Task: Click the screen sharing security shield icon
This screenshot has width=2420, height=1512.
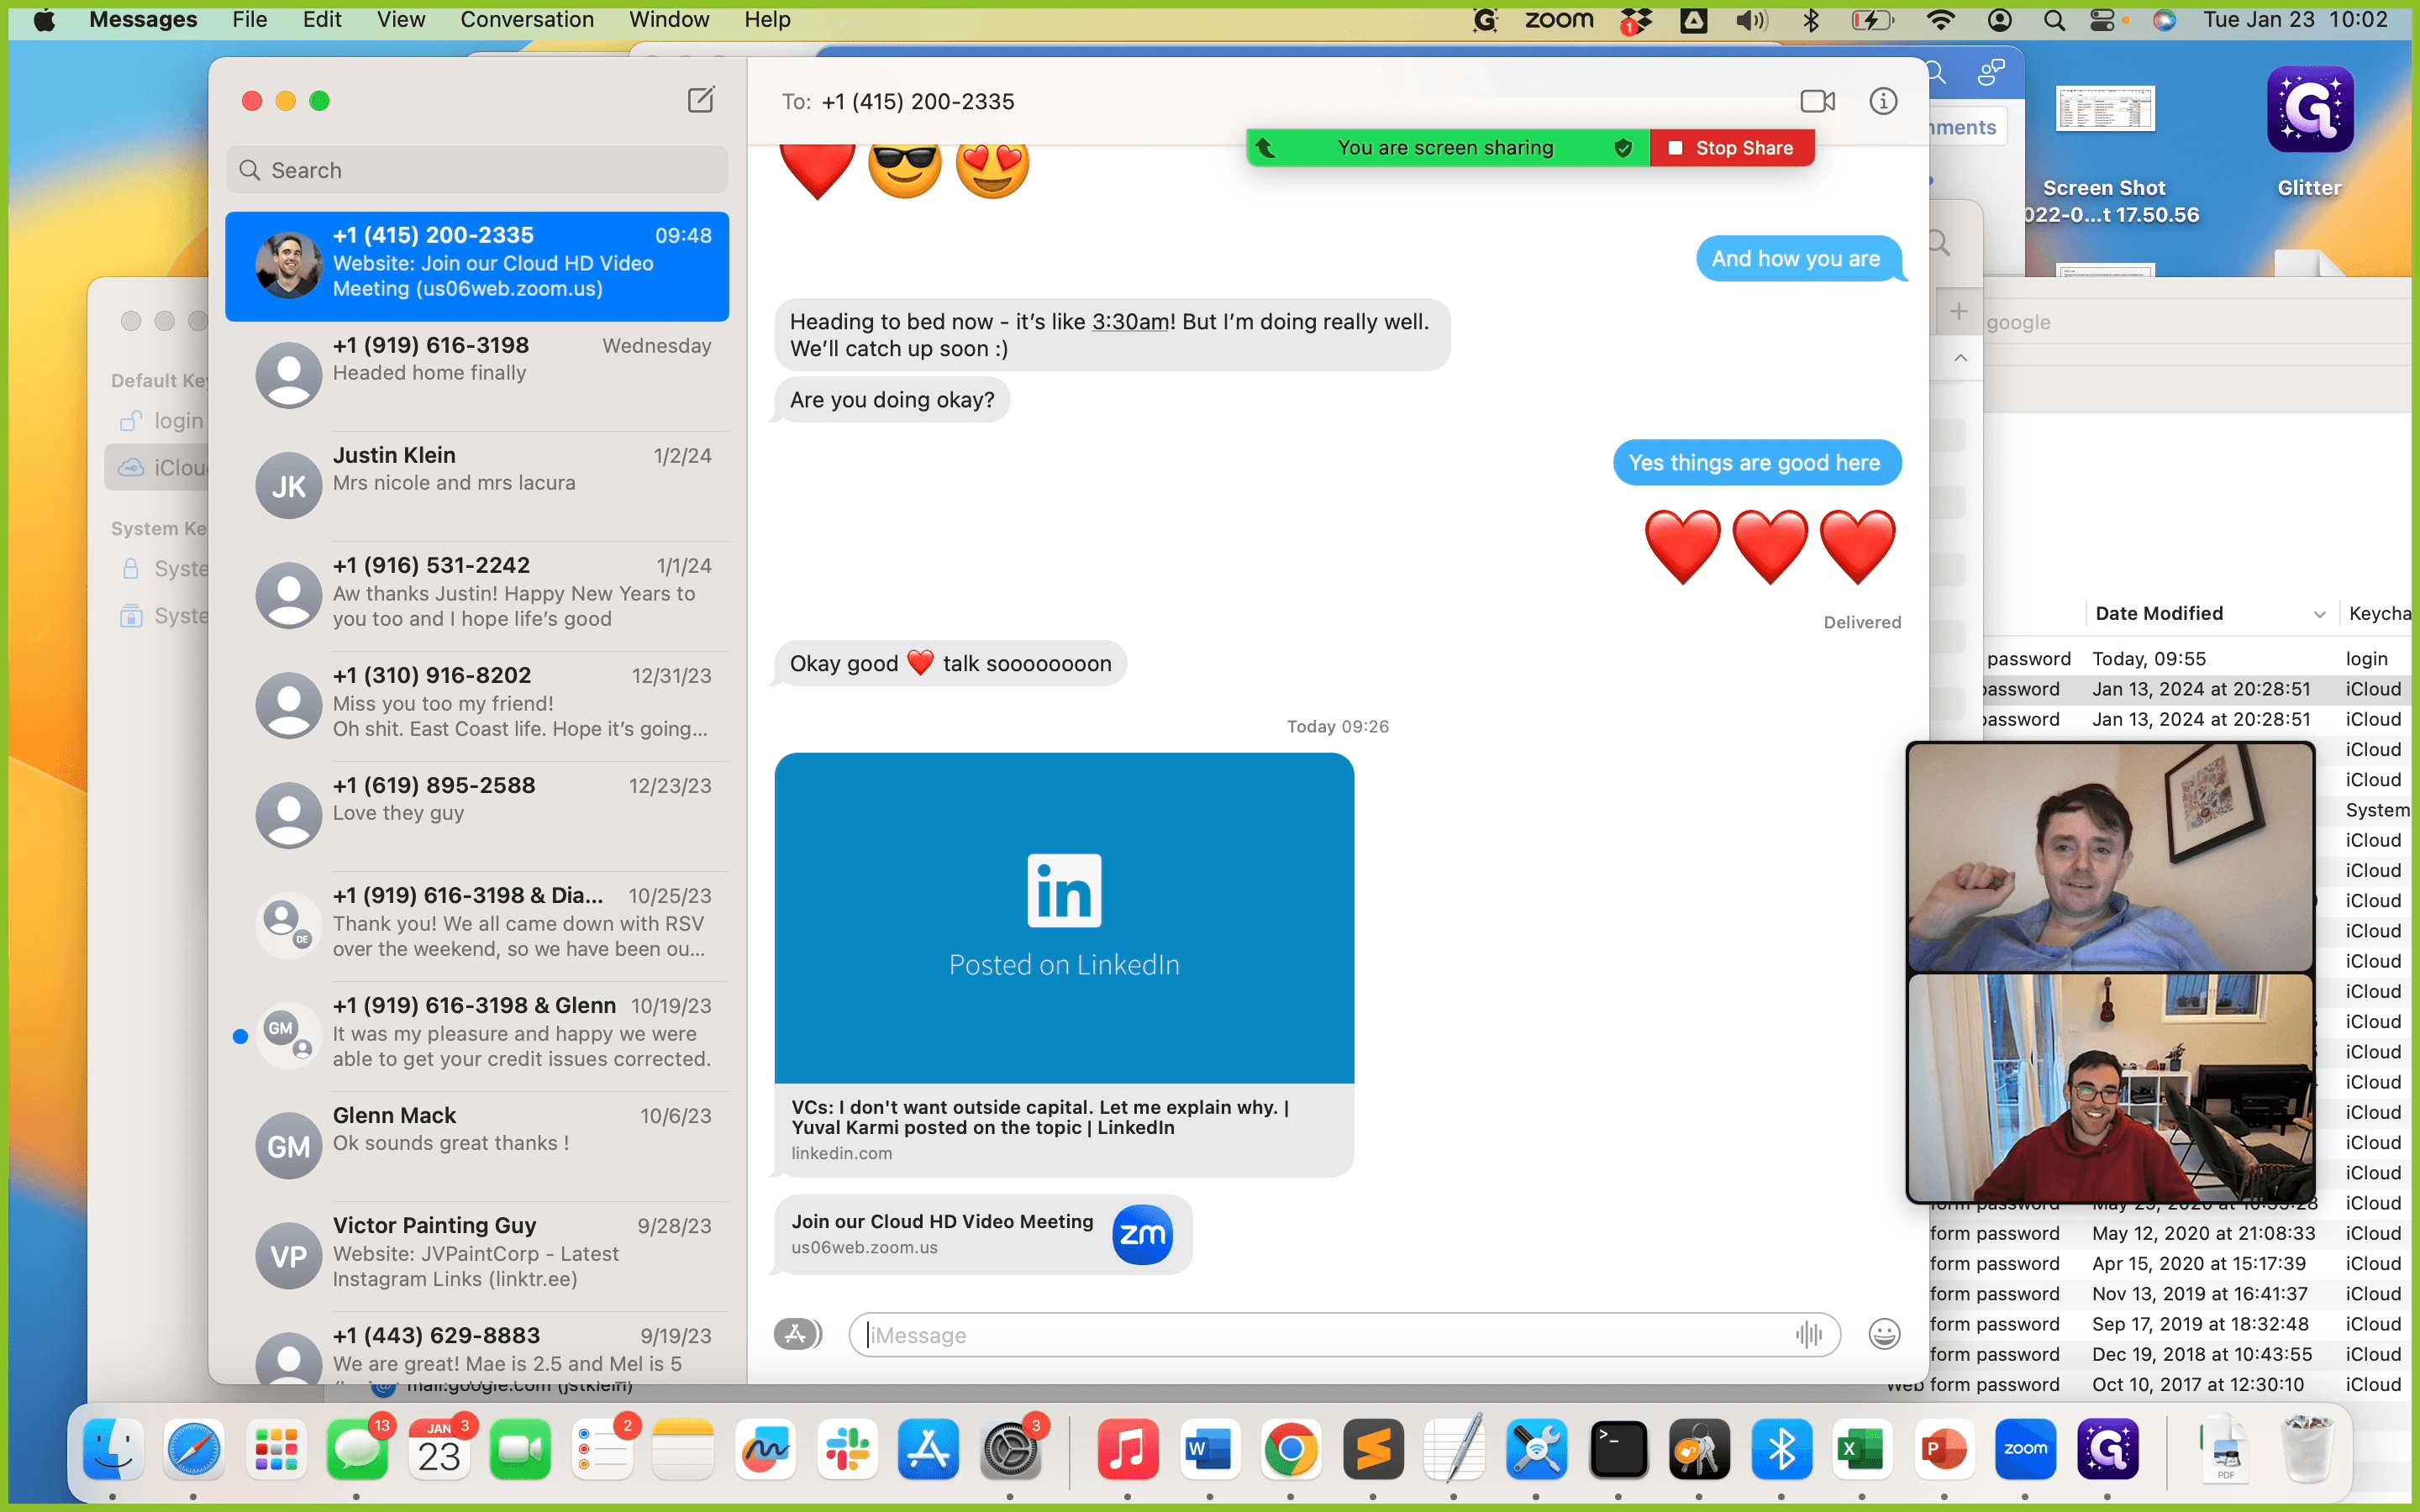Action: pyautogui.click(x=1623, y=148)
